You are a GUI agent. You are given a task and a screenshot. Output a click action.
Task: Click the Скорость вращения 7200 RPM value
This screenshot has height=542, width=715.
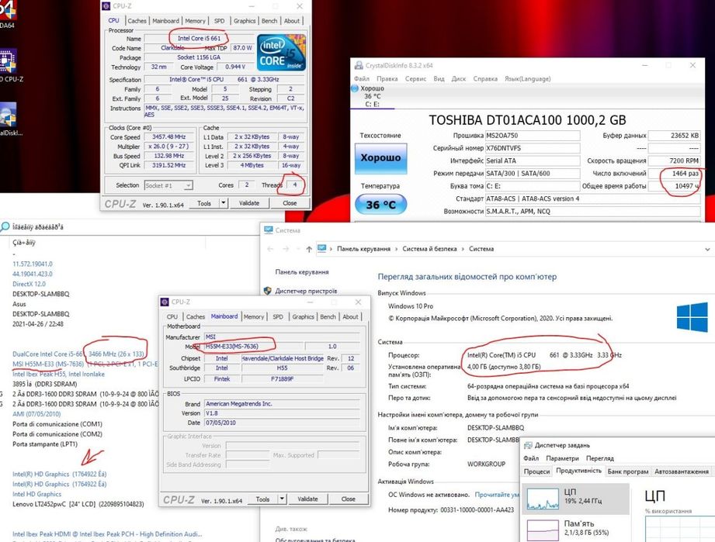coord(674,161)
